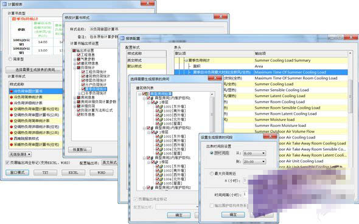This screenshot has width=359, height=224.
Task: Click the red dot icon beside 西南院报表样式
Action: 12,138
